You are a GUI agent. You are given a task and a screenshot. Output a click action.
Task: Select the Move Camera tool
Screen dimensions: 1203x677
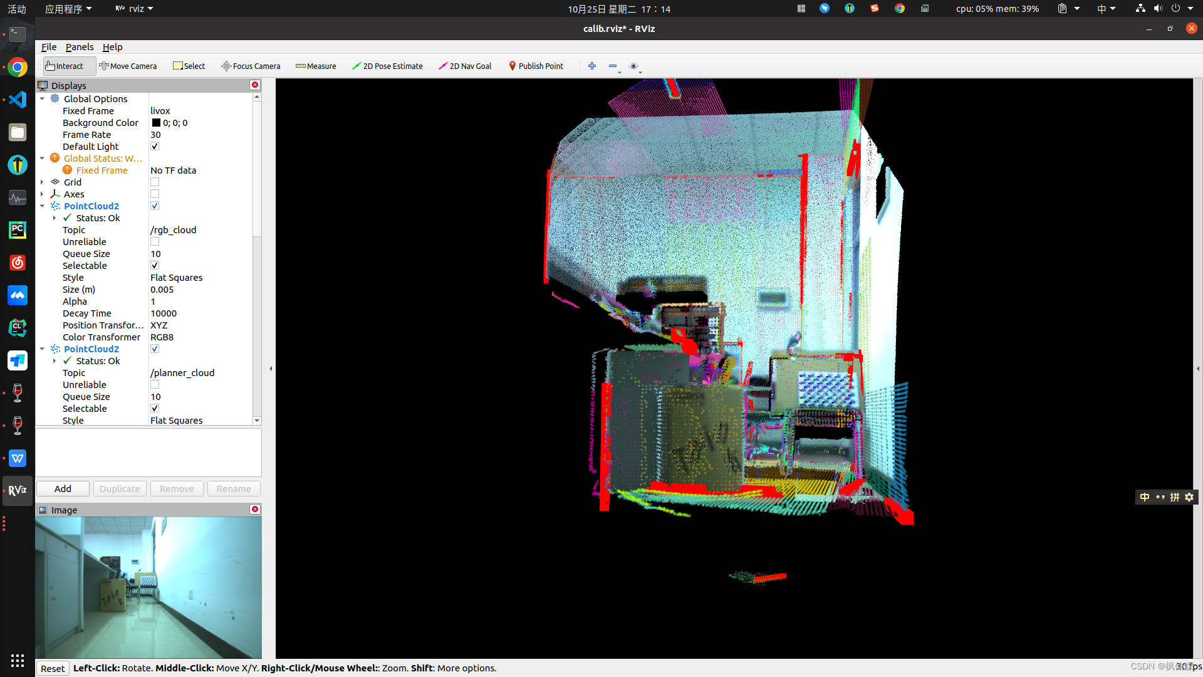128,66
